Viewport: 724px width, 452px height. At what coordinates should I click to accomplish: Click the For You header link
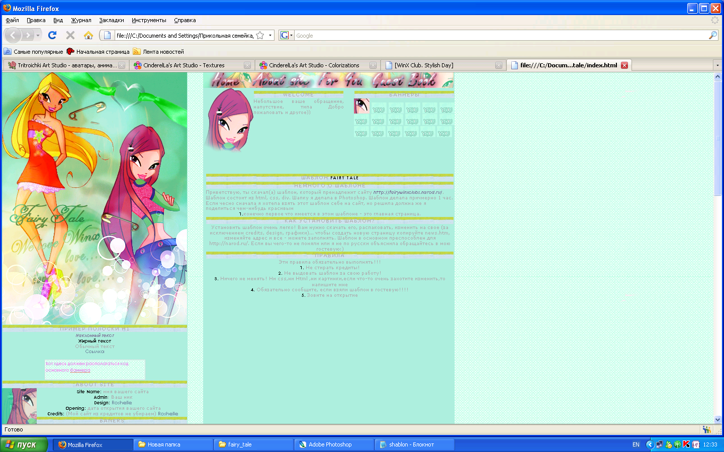click(x=341, y=80)
